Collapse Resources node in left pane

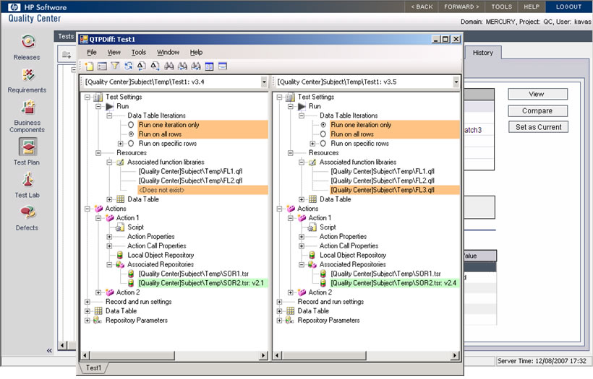(x=98, y=153)
